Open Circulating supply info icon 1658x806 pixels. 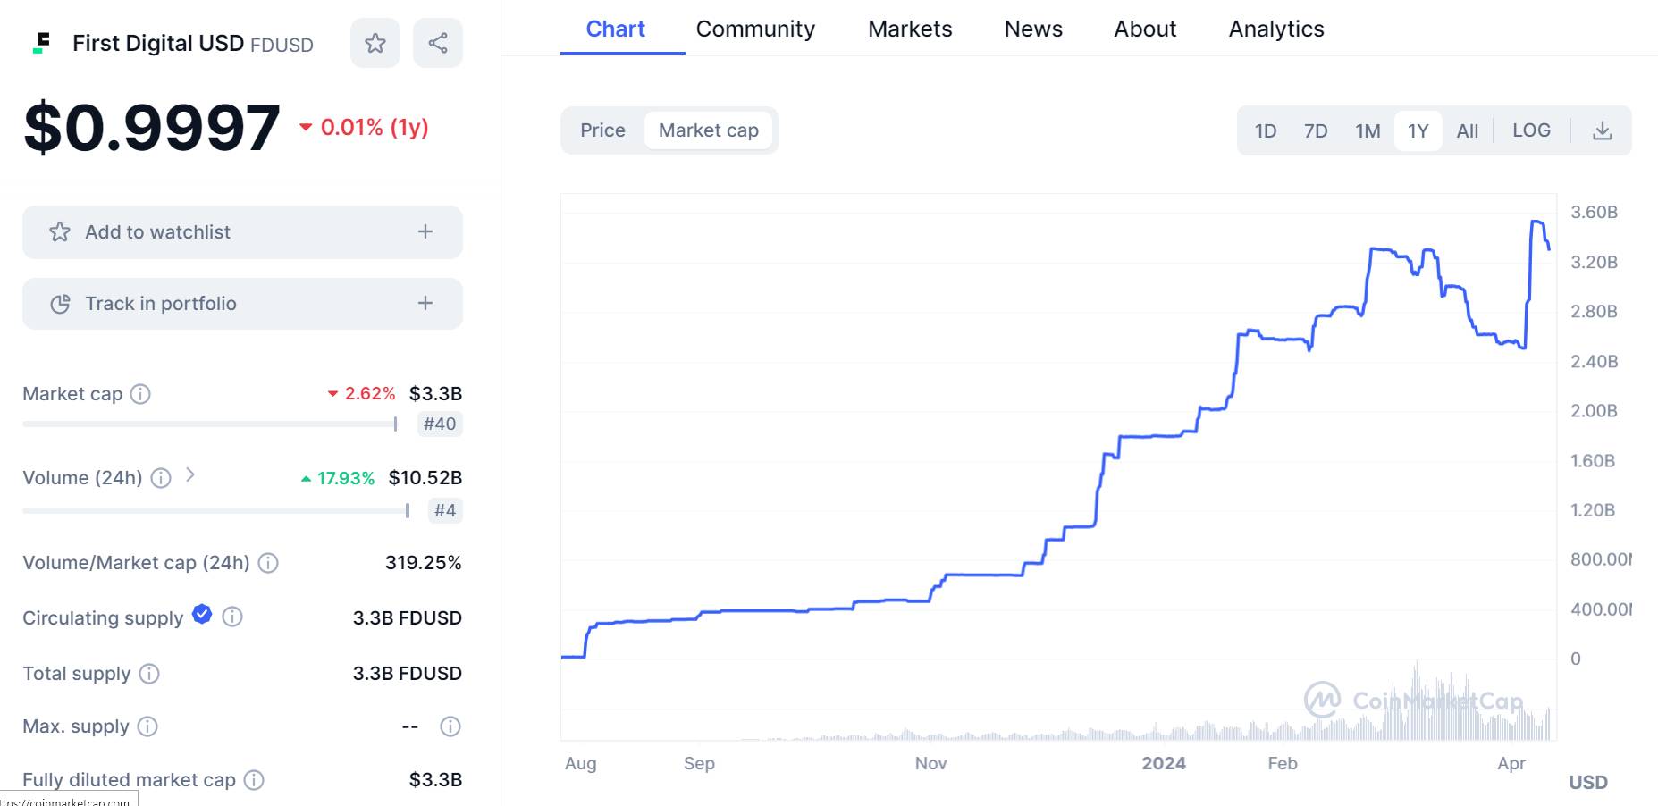(x=232, y=617)
